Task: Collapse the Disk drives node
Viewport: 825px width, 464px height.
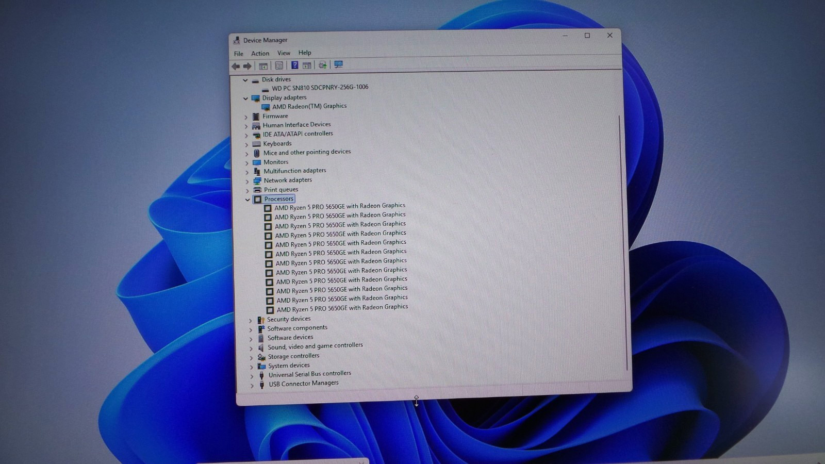Action: 245,80
